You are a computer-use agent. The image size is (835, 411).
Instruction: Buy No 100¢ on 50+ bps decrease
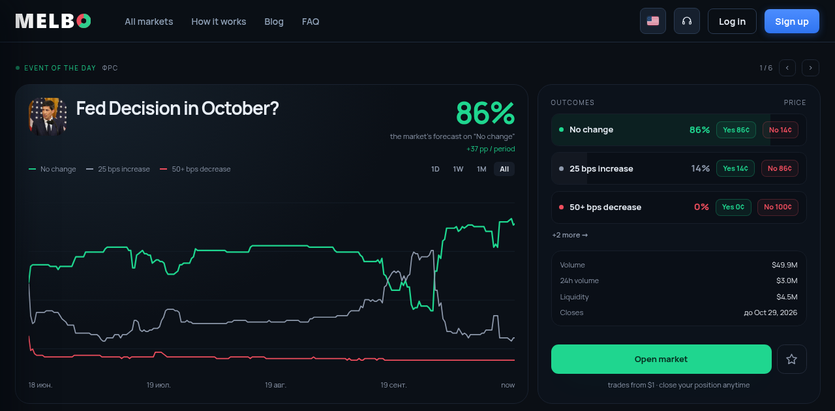[778, 207]
